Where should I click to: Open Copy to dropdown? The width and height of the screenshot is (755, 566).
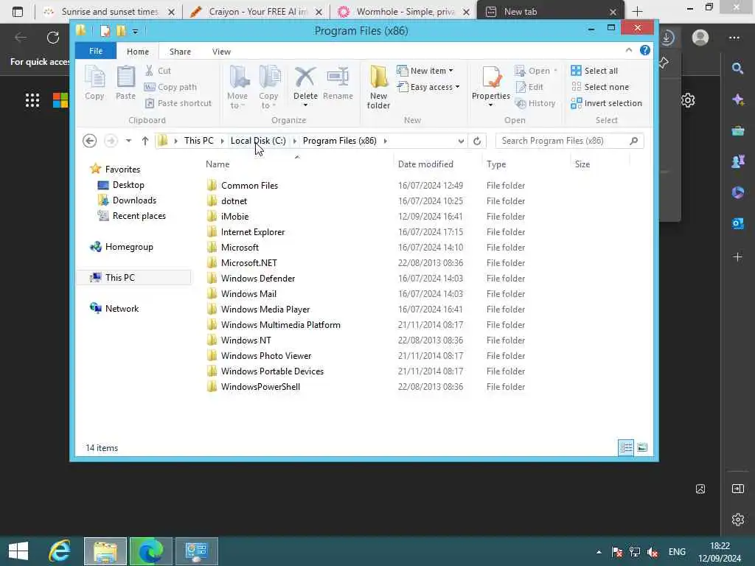point(268,87)
